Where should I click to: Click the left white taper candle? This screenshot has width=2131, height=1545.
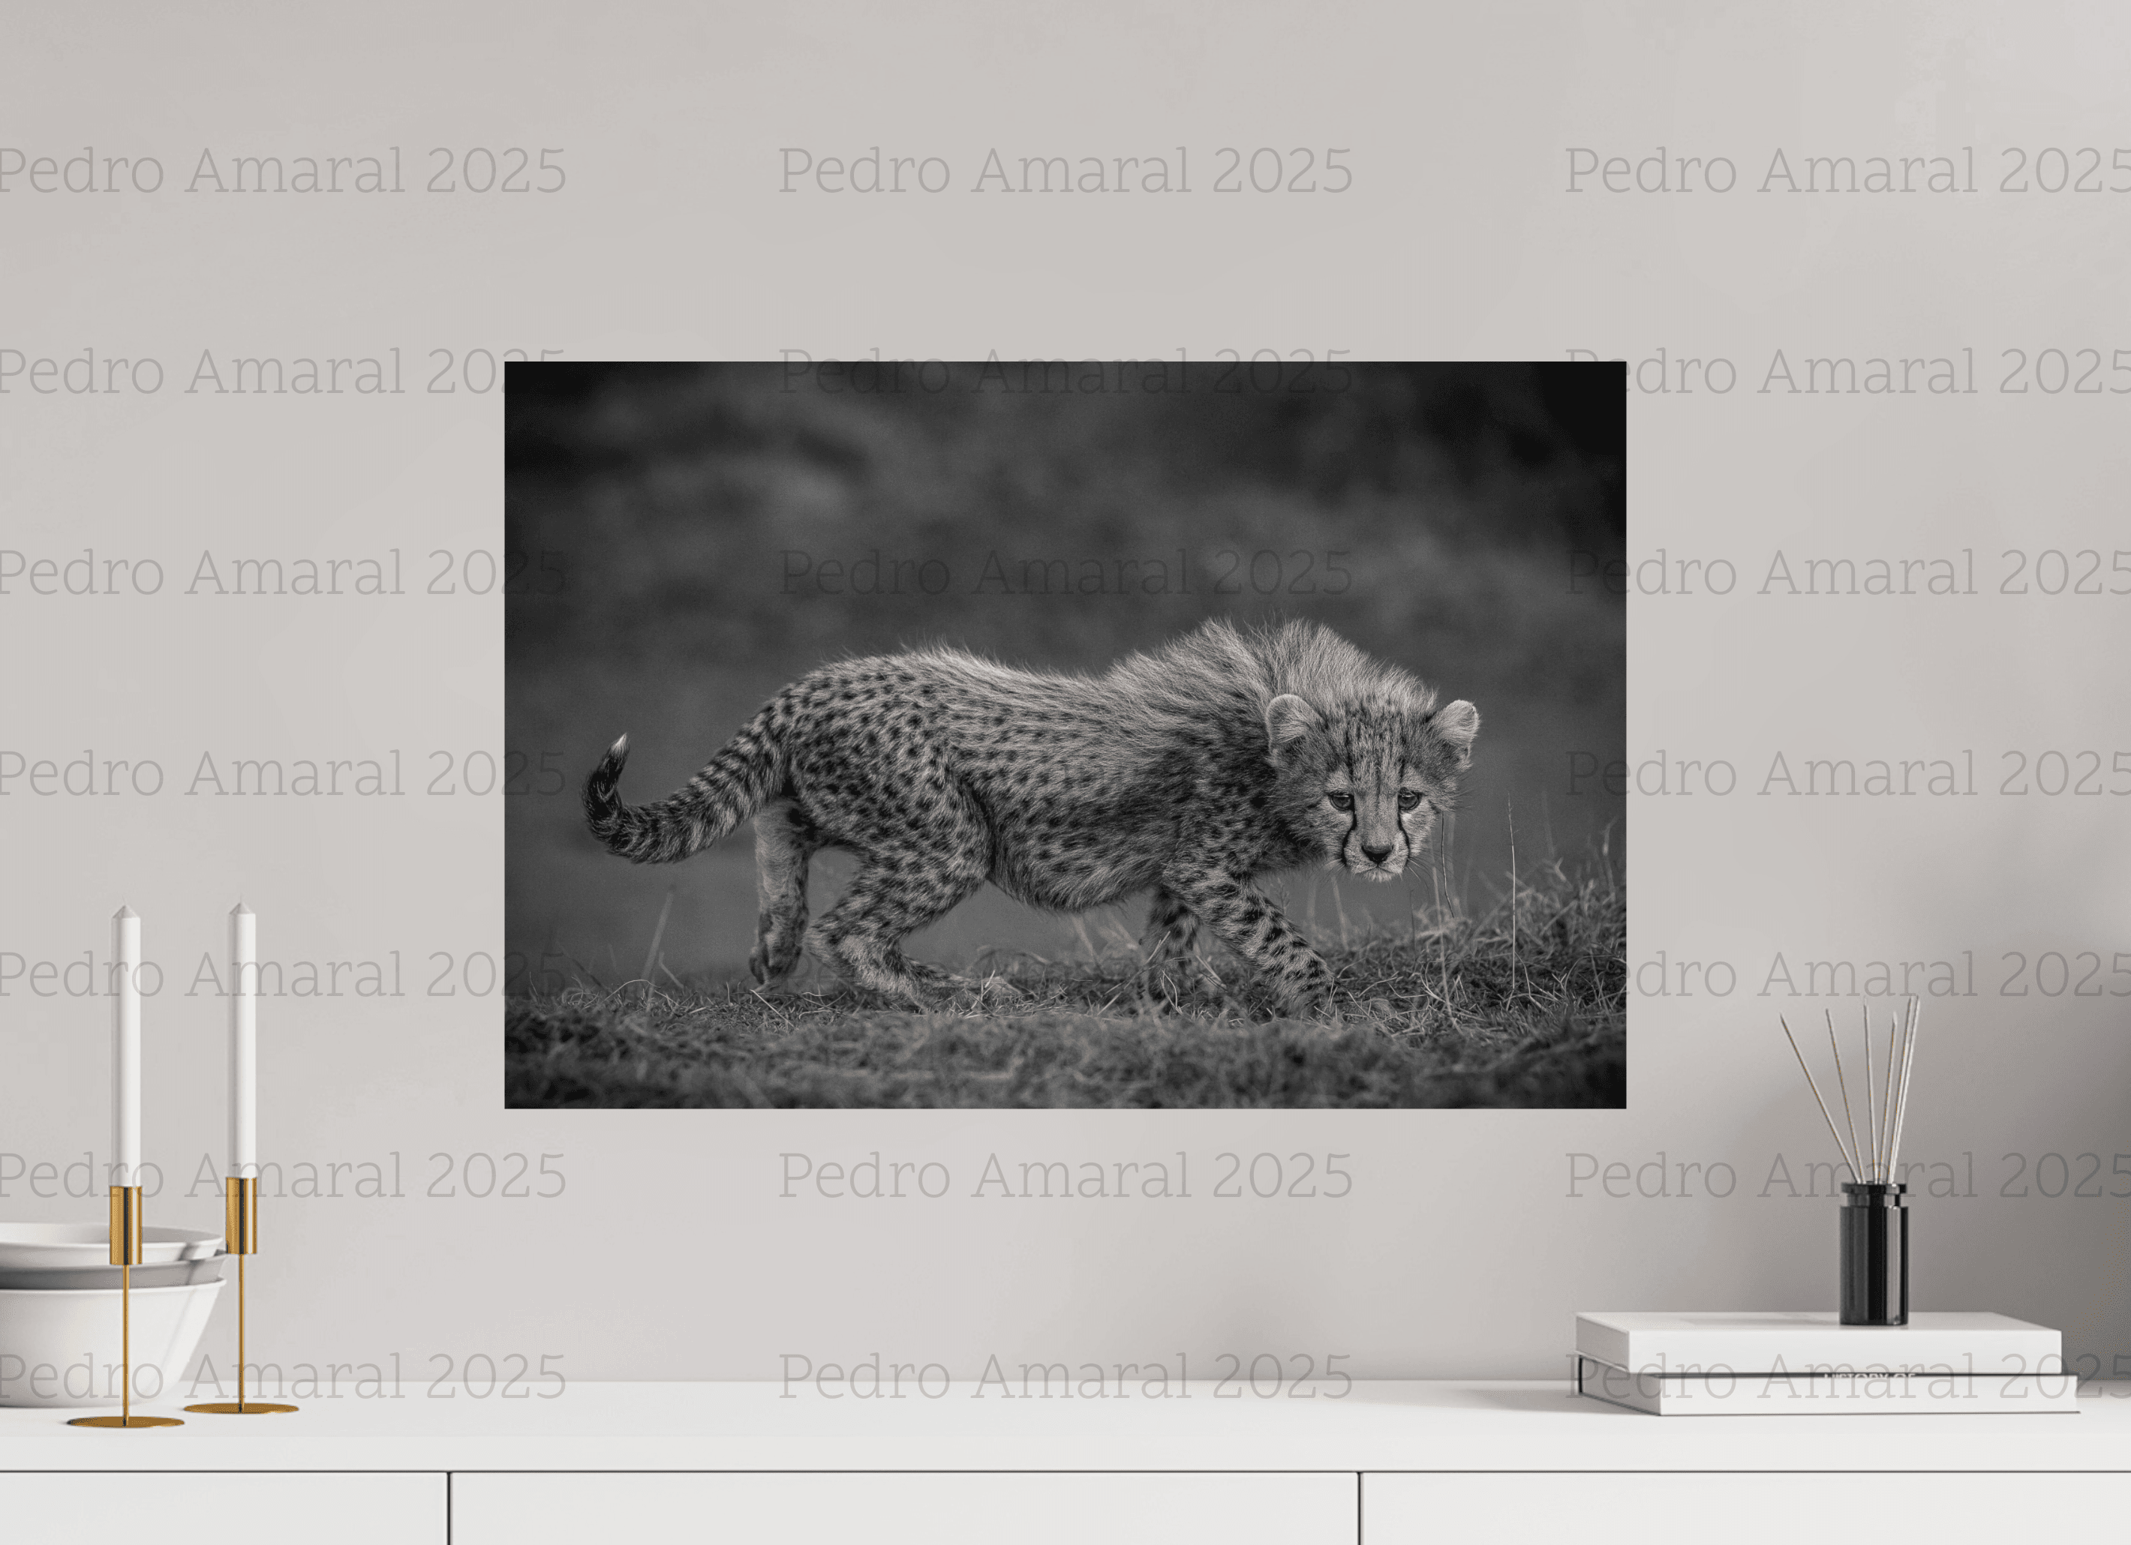point(127,1047)
